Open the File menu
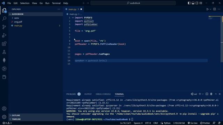This screenshot has height=125, width=223. click(x=9, y=3)
